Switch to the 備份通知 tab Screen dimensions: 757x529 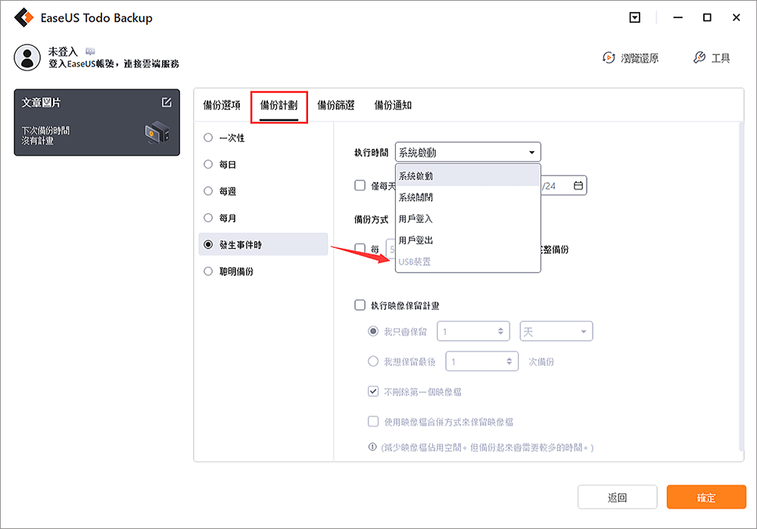[393, 105]
